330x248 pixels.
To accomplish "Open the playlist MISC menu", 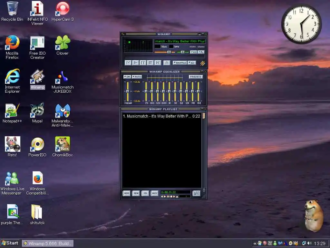I will coord(155,193).
